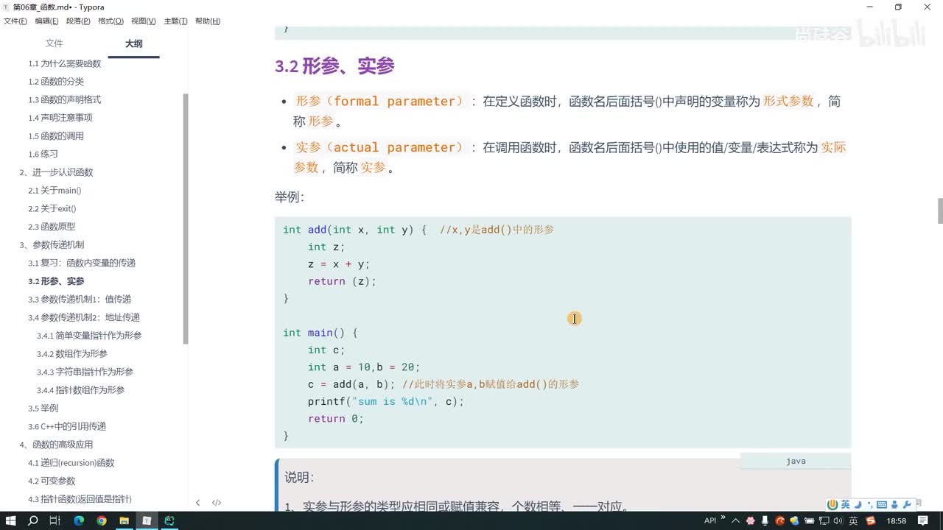Go to outline item 1.1 为什么需要函数
Image resolution: width=943 pixels, height=530 pixels.
pos(65,63)
